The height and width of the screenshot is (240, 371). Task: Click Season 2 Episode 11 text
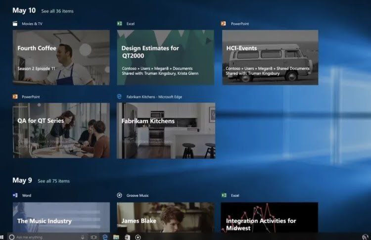[36, 69]
